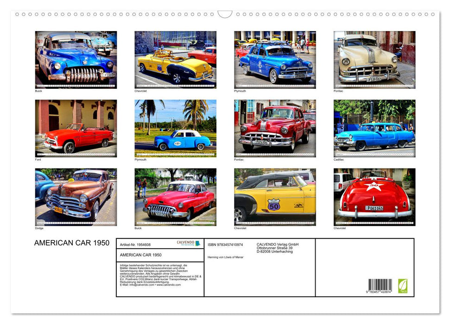
Task: Expand the Dodge caption label
Action: [x=37, y=228]
